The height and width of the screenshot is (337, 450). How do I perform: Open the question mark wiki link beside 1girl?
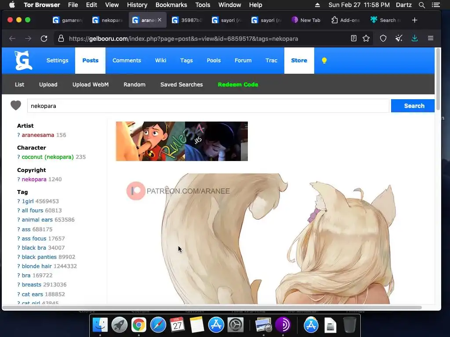pos(18,201)
